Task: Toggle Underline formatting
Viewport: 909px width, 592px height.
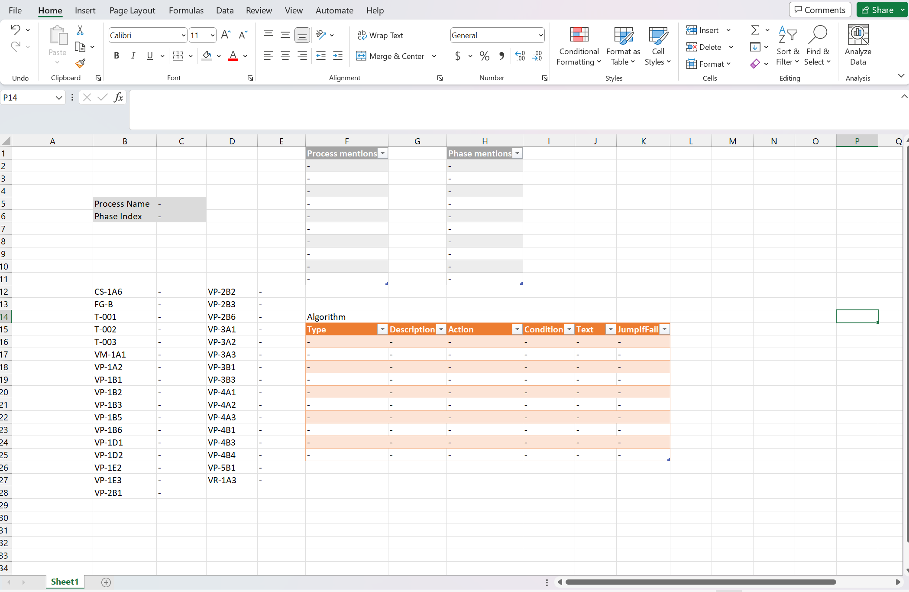Action: tap(150, 55)
